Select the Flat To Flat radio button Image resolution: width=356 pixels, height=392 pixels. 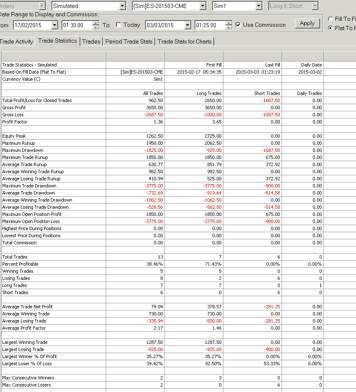click(x=330, y=28)
